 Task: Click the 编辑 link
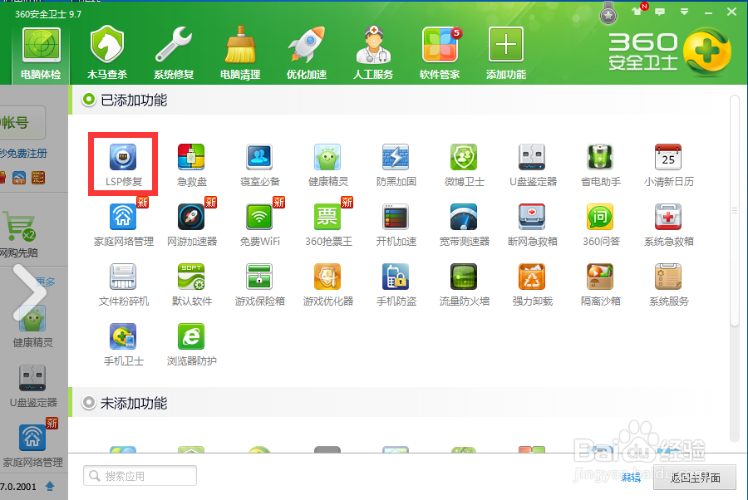tap(631, 477)
